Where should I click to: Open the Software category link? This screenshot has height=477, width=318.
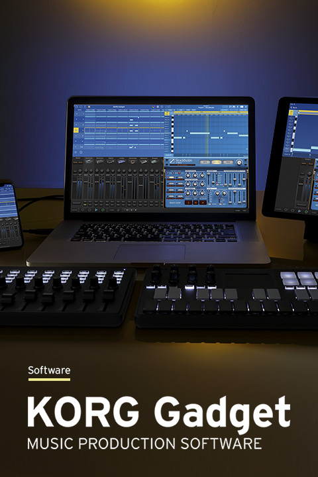click(49, 370)
